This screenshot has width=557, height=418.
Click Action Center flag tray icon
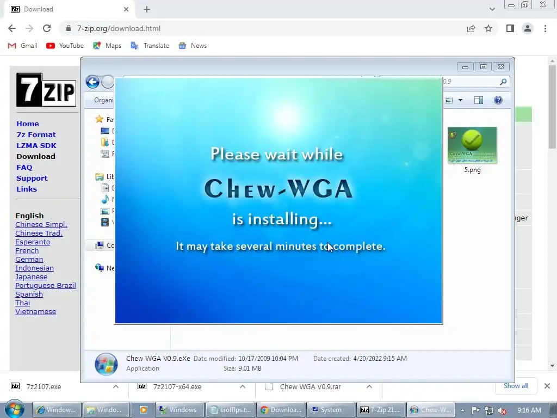[475, 410]
